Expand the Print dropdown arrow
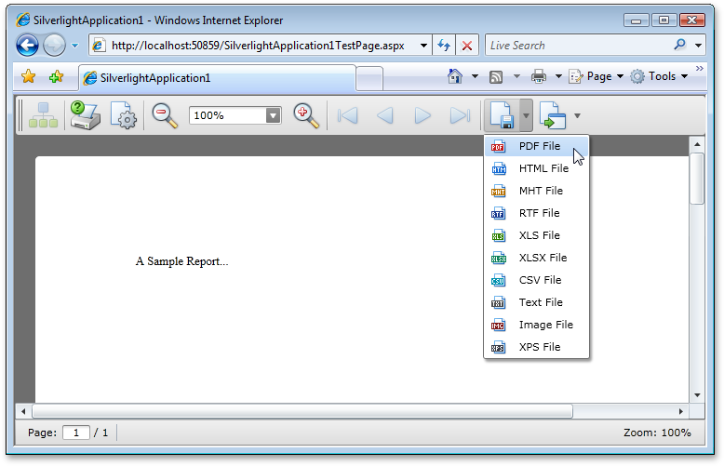724x466 pixels. (558, 76)
